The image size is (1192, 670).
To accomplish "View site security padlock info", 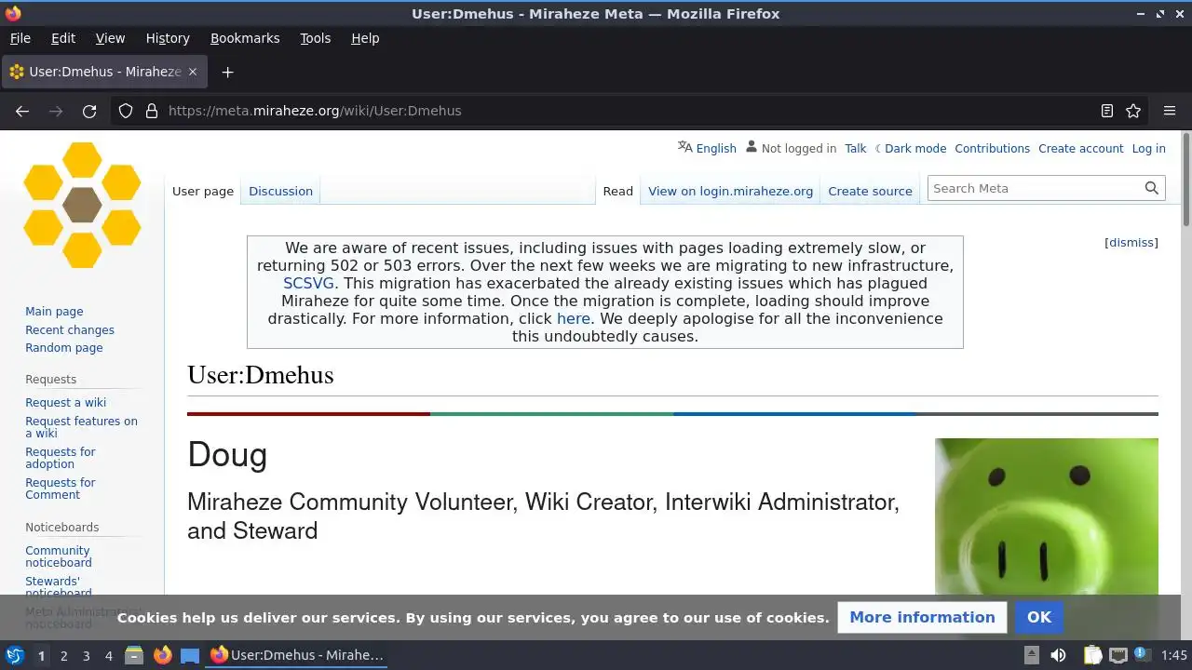I will tap(152, 111).
